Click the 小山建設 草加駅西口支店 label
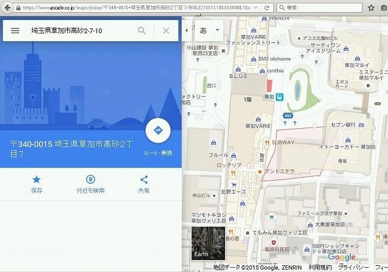Viewport: 388px width, 272px height. (202, 50)
